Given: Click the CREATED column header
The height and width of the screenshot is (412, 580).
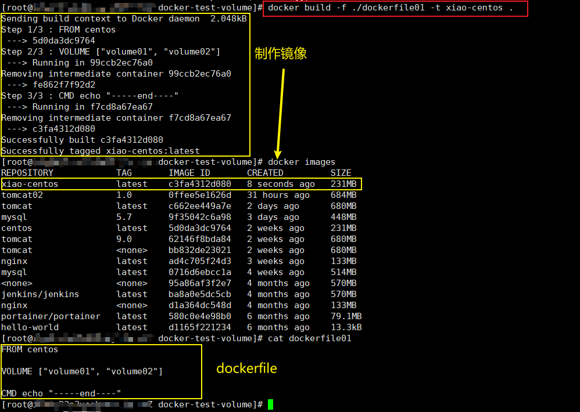Looking at the screenshot, I should [x=265, y=173].
